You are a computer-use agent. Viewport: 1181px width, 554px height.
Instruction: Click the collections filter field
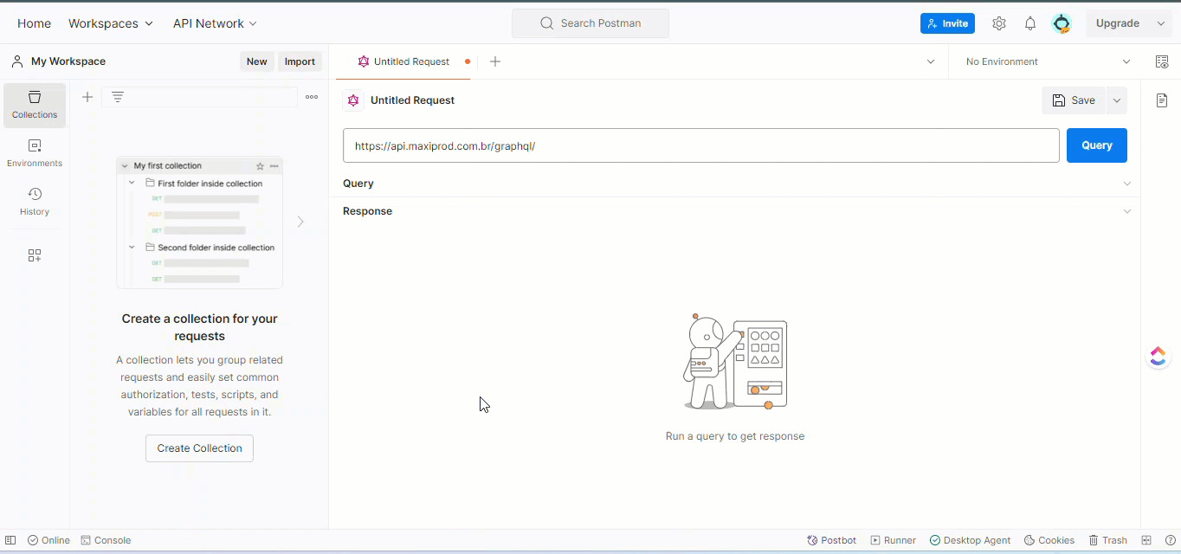(199, 97)
